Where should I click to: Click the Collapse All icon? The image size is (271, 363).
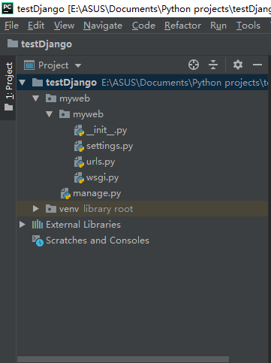213,65
